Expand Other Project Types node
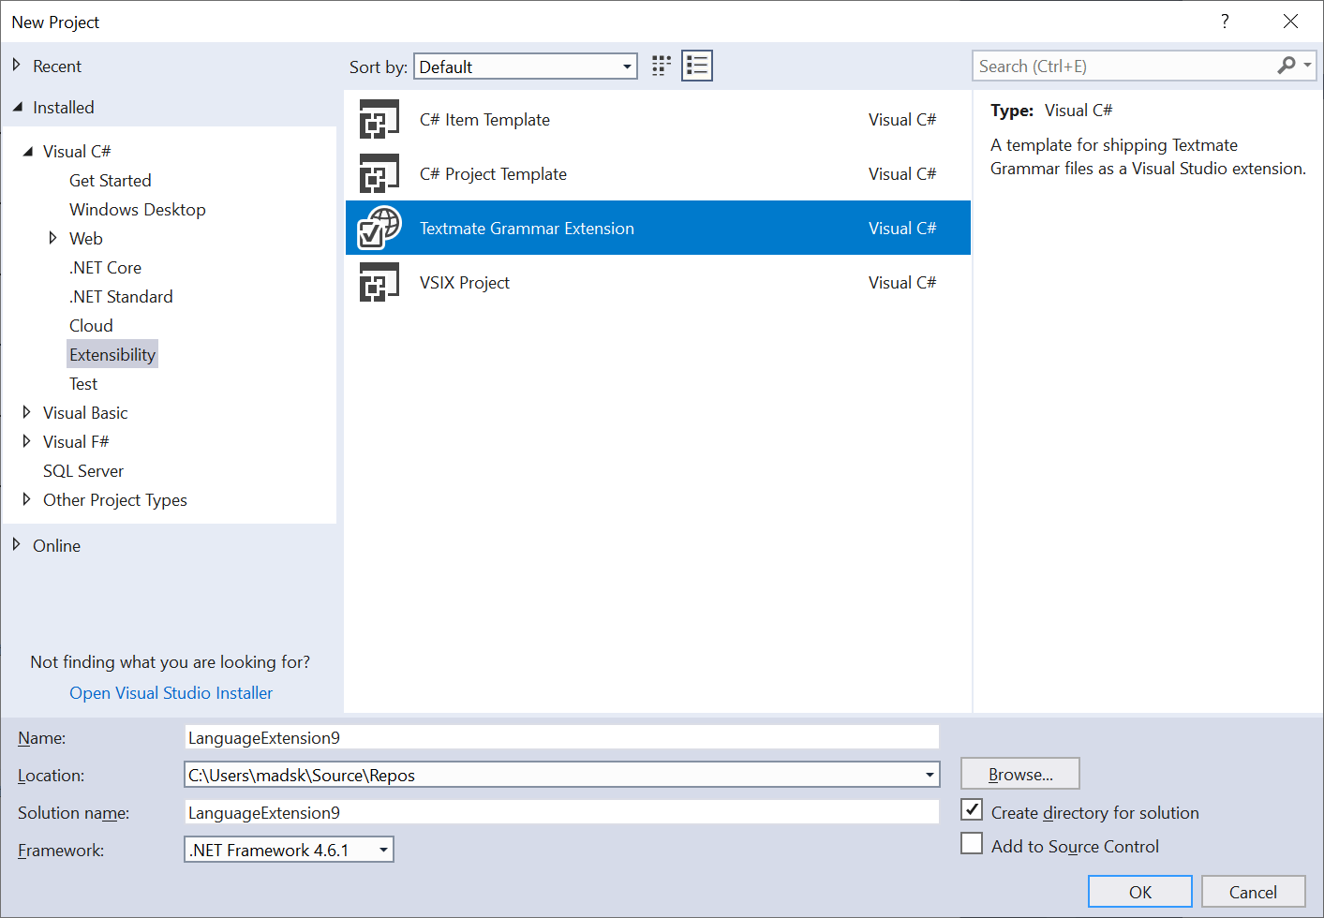1324x918 pixels. coord(26,499)
